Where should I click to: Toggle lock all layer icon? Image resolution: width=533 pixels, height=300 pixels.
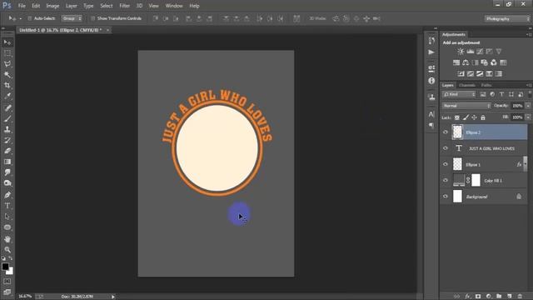pos(483,117)
